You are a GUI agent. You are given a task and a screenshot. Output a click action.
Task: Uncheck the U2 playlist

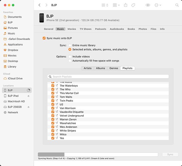click(53, 104)
